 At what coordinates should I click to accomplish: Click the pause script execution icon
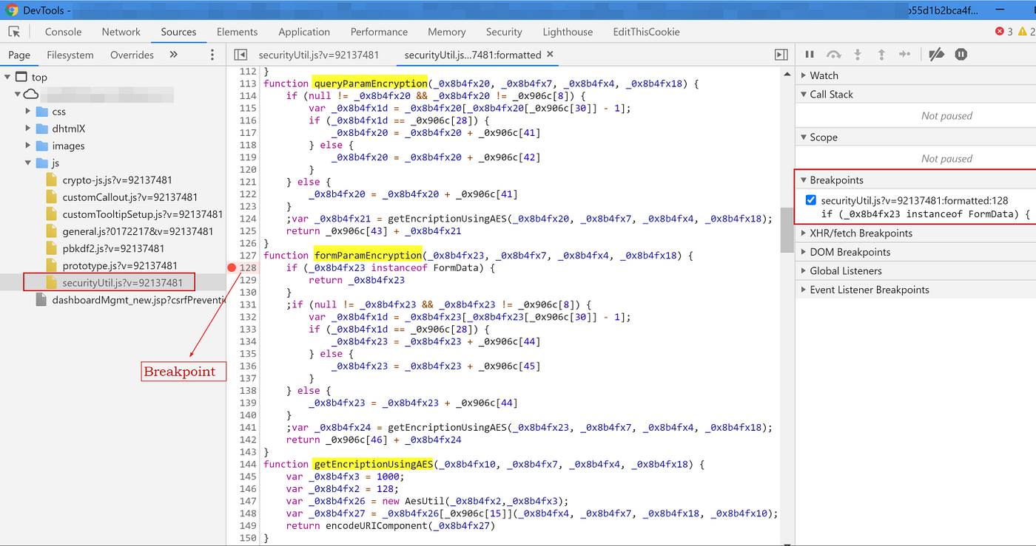pos(810,55)
